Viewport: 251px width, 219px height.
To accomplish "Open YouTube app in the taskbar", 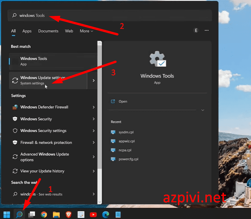I will tap(93, 215).
